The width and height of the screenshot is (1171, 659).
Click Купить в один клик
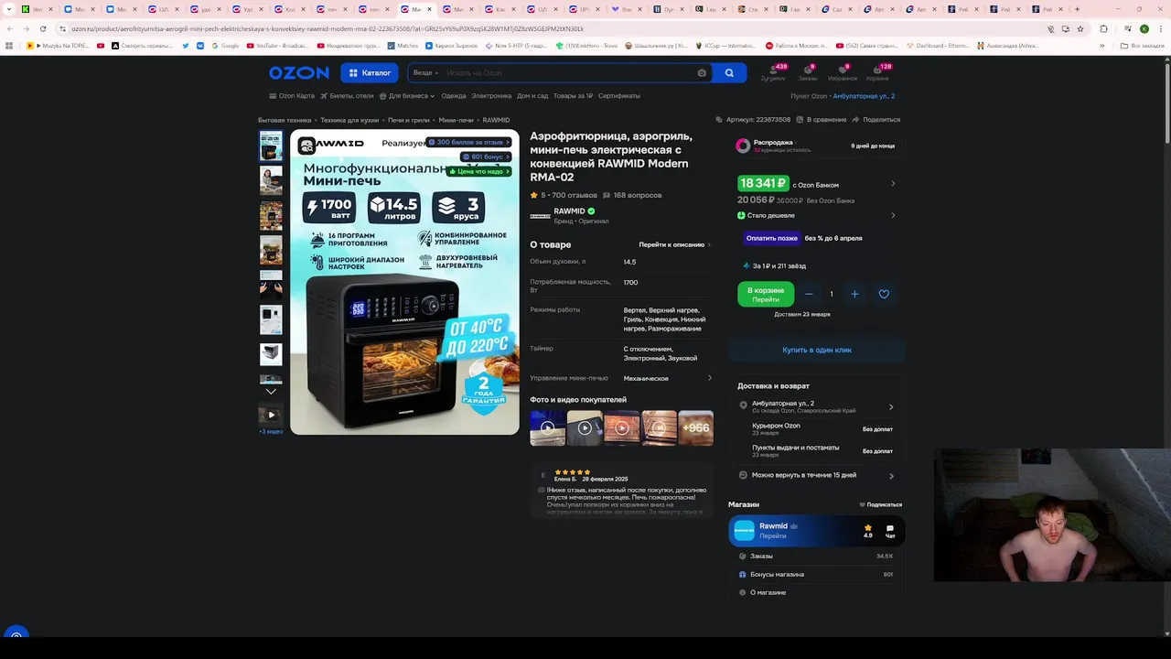pyautogui.click(x=817, y=350)
